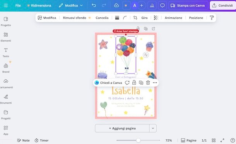This screenshot has width=236, height=144.
Task: Select the Isabella name text
Action: (126, 91)
